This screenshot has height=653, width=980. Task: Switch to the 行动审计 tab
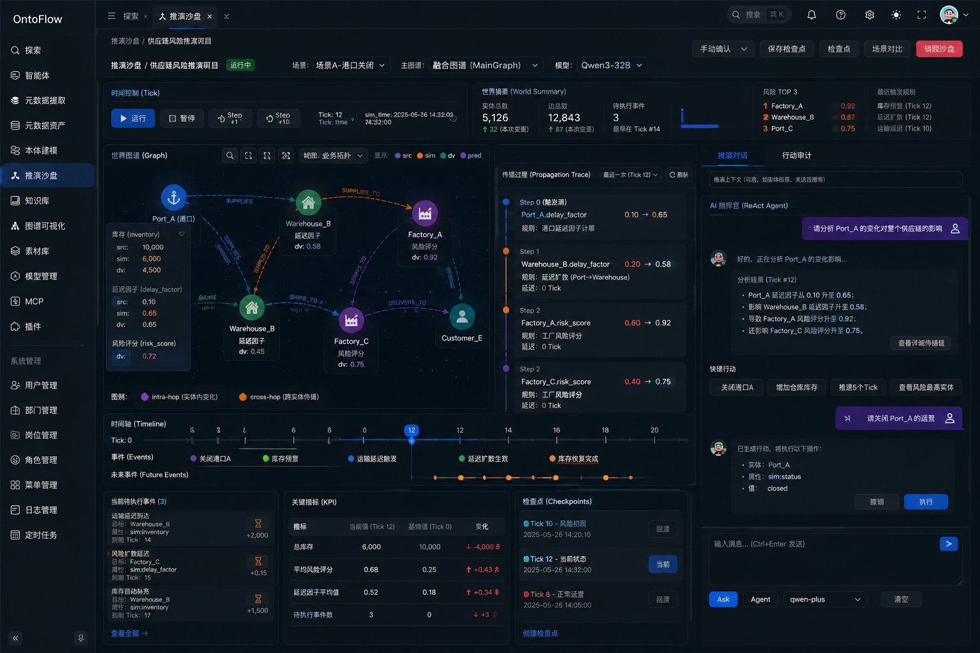click(x=797, y=156)
